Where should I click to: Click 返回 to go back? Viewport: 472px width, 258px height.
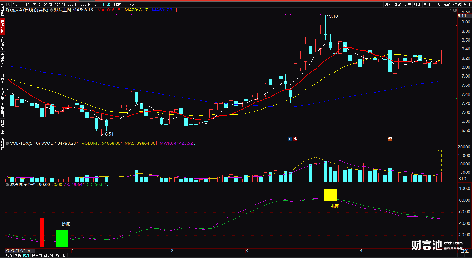click(x=467, y=4)
